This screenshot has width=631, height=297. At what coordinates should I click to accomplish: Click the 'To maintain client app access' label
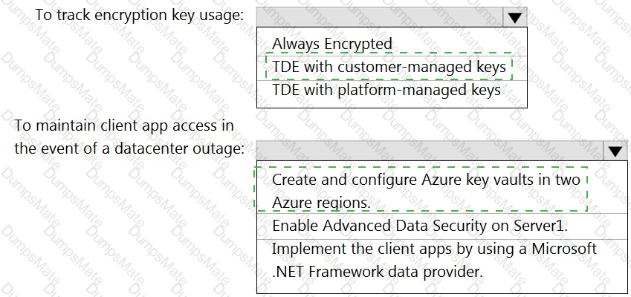(124, 125)
